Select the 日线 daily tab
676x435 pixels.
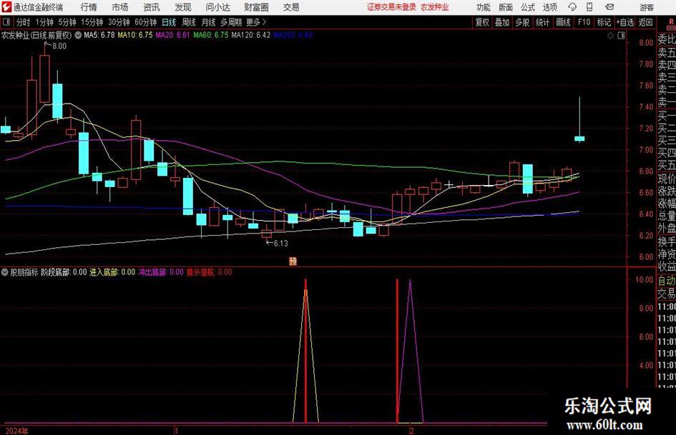169,22
